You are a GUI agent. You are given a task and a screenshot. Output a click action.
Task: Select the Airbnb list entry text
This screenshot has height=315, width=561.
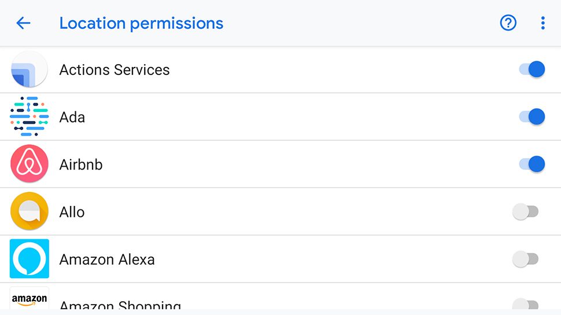[x=81, y=165]
